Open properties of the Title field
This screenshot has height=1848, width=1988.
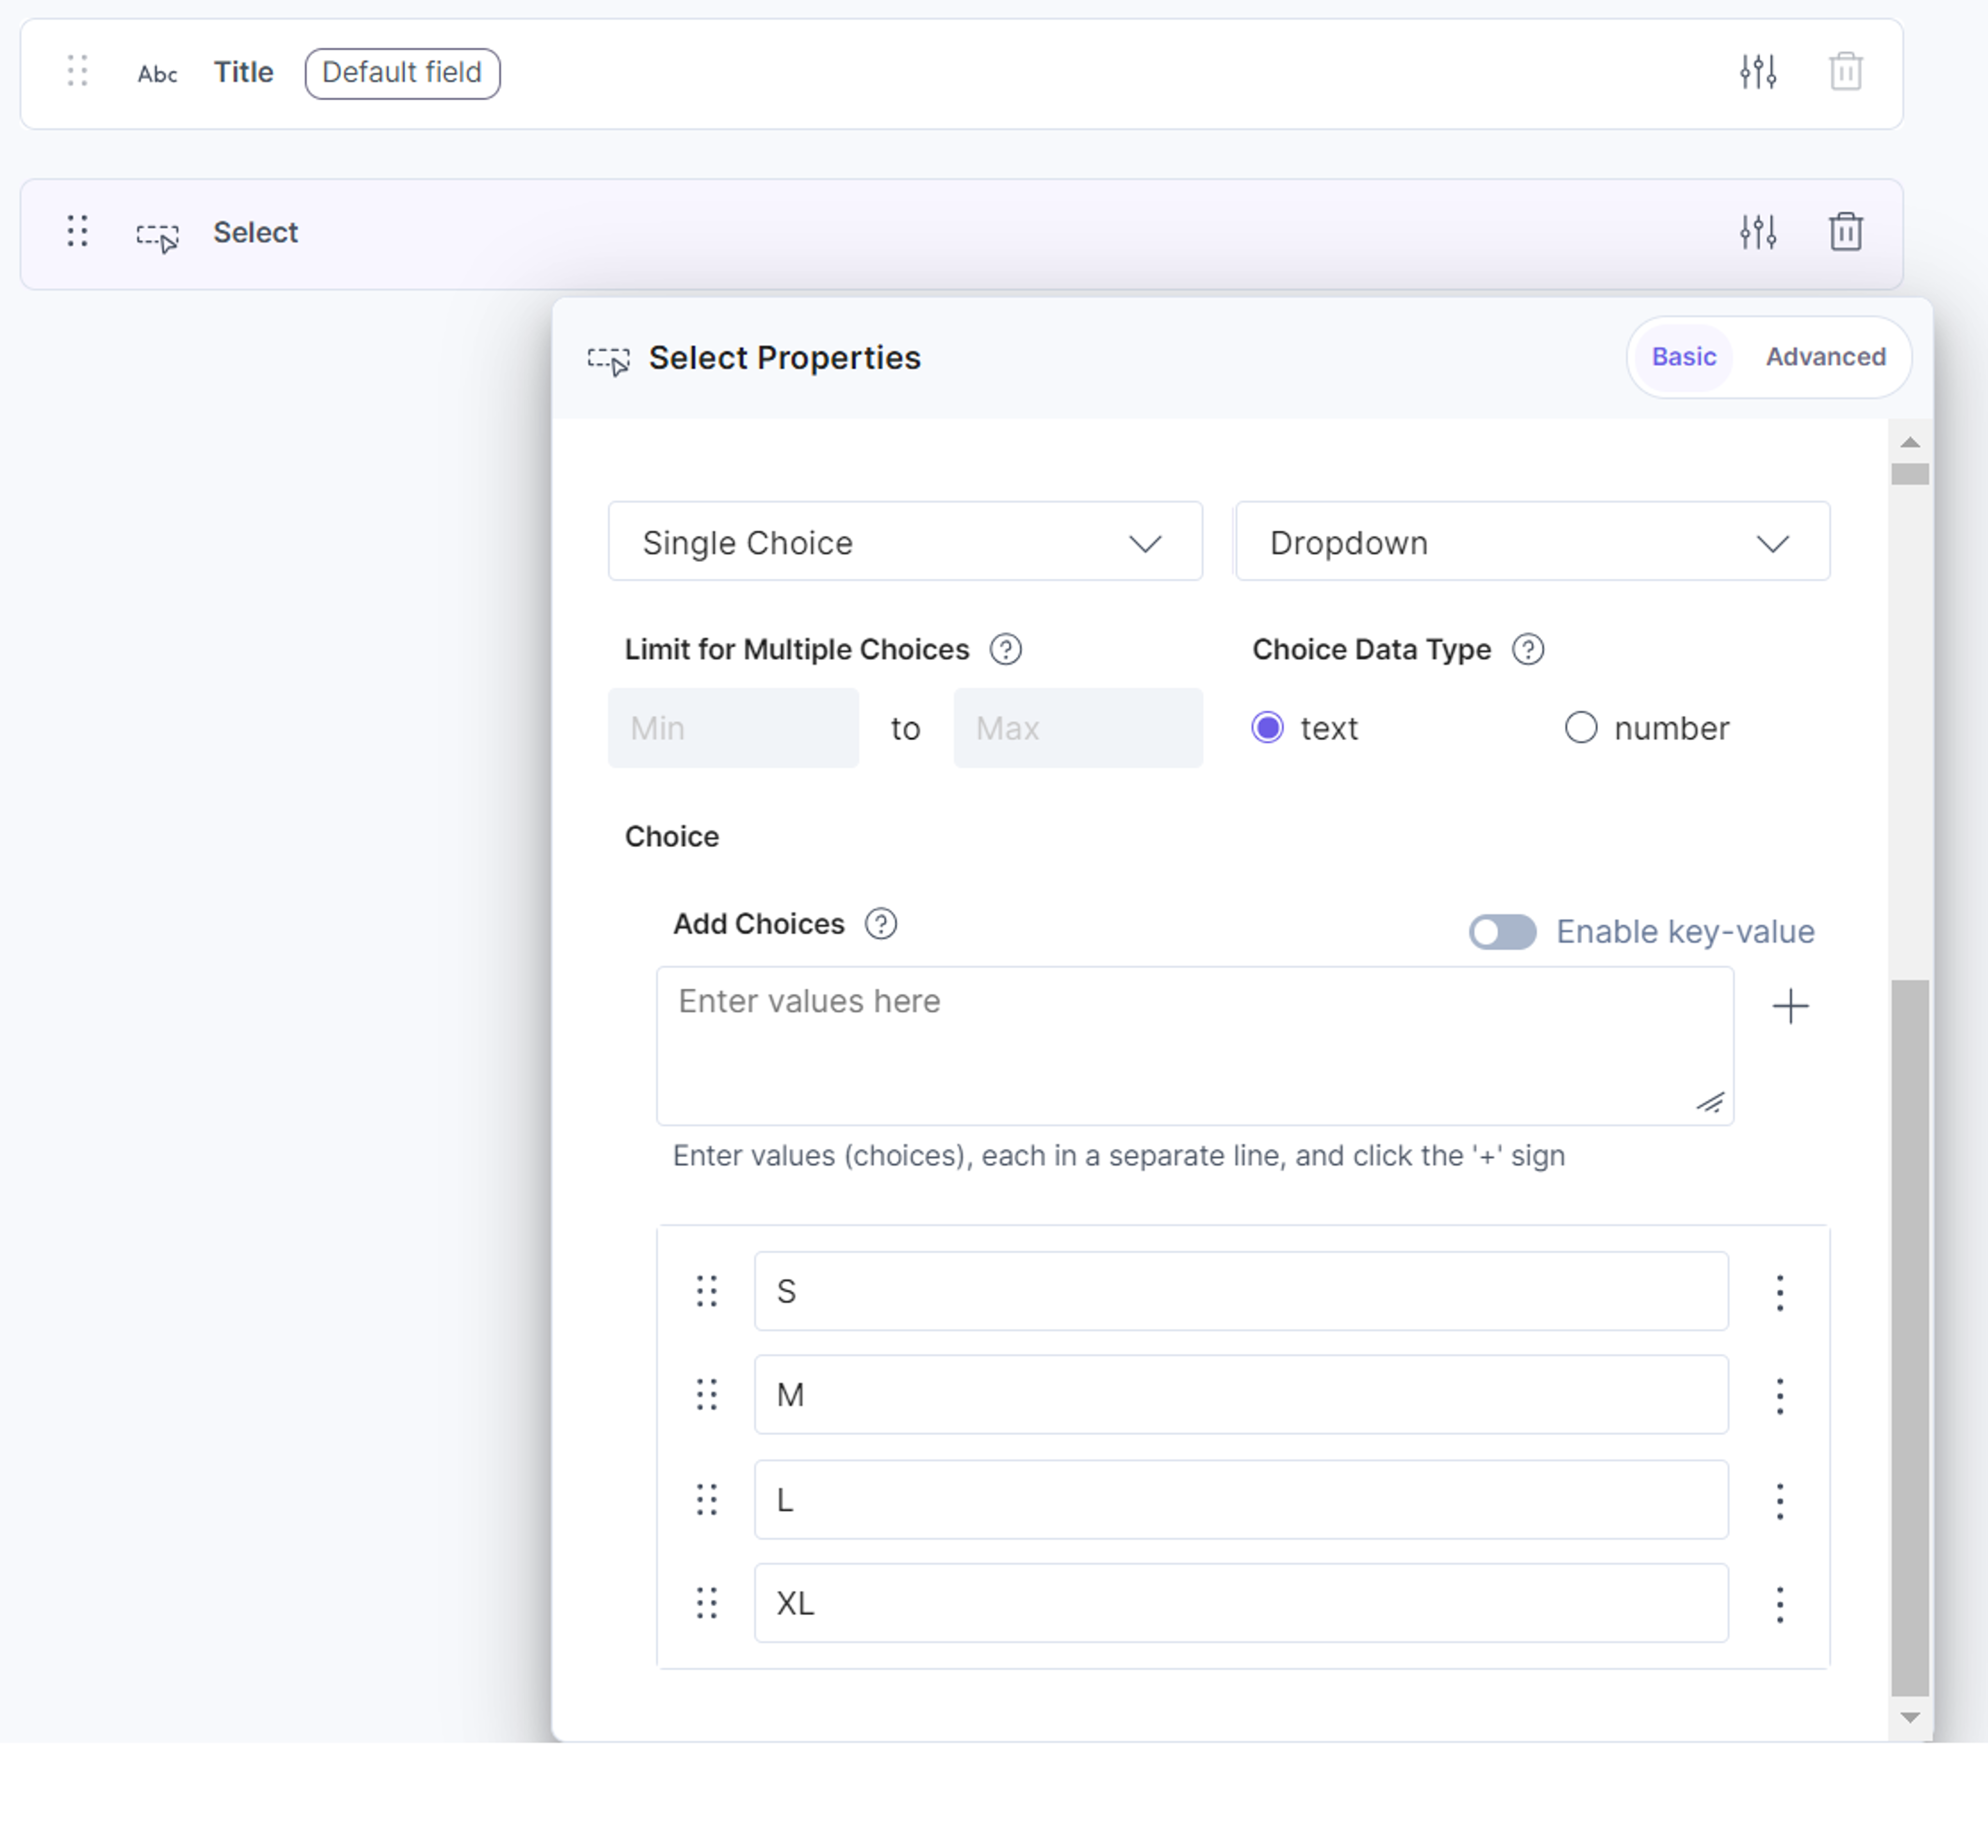1757,72
